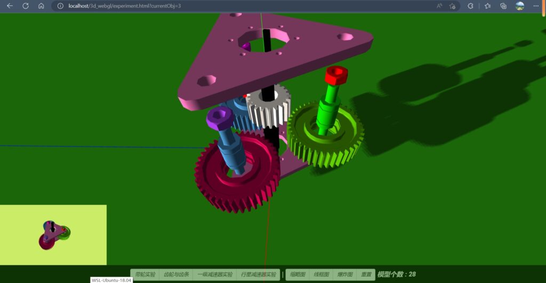Open the read aloud option
The width and height of the screenshot is (546, 283).
click(x=439, y=6)
